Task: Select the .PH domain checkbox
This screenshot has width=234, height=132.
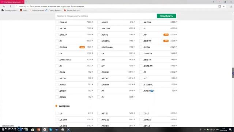Action: pyautogui.click(x=99, y=97)
